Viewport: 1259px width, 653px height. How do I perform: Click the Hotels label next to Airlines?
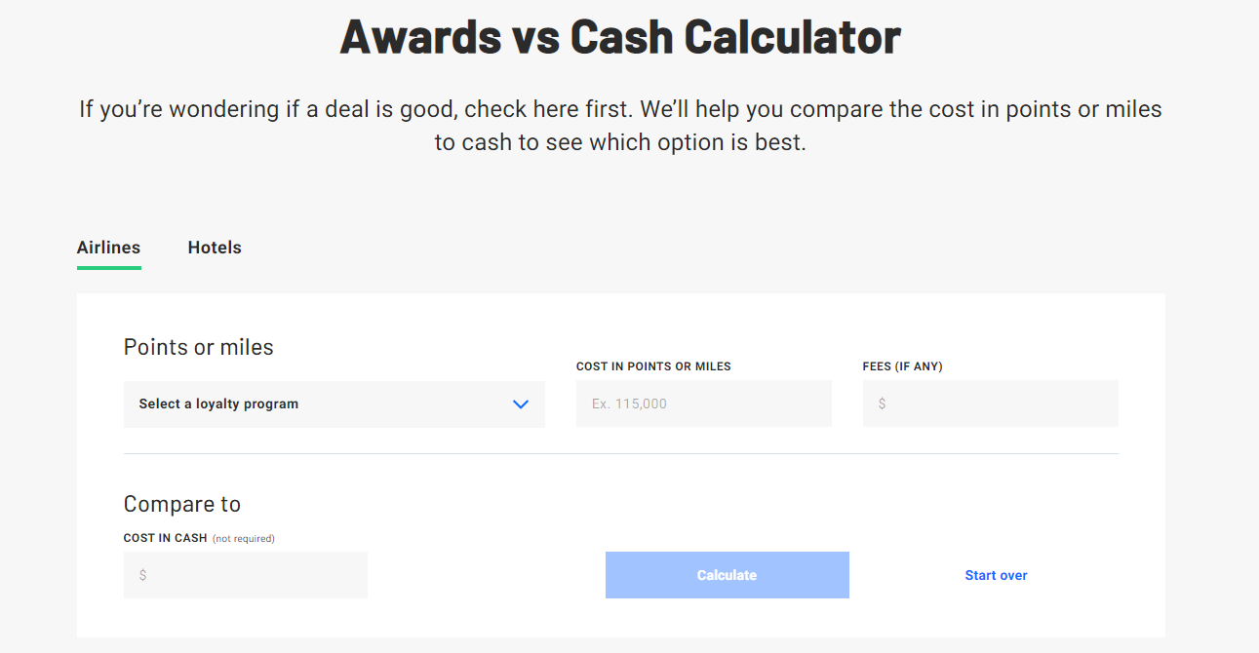coord(214,248)
